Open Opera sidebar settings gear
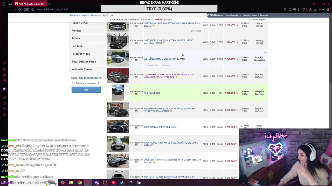The width and height of the screenshot is (332, 186). coord(4,114)
